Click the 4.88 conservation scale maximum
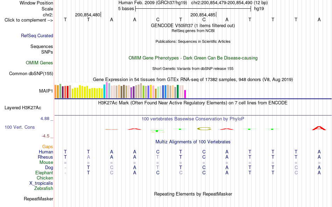332x207 pixels. (x=45, y=119)
